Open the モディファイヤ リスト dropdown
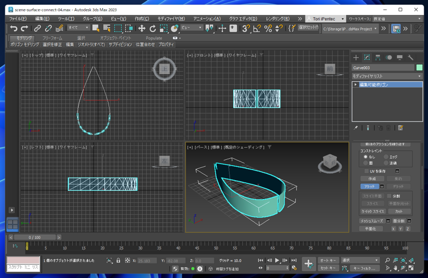 click(387, 76)
